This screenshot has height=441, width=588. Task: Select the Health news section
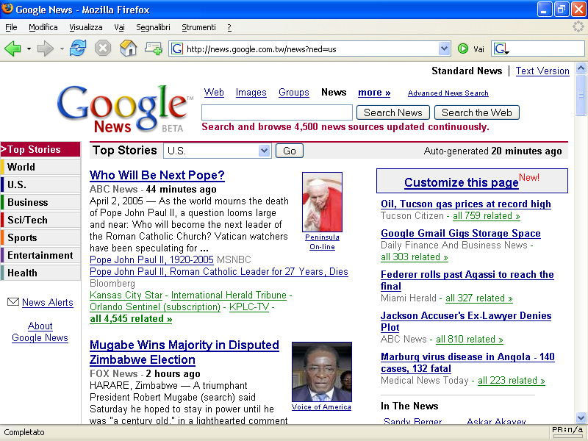(40, 273)
